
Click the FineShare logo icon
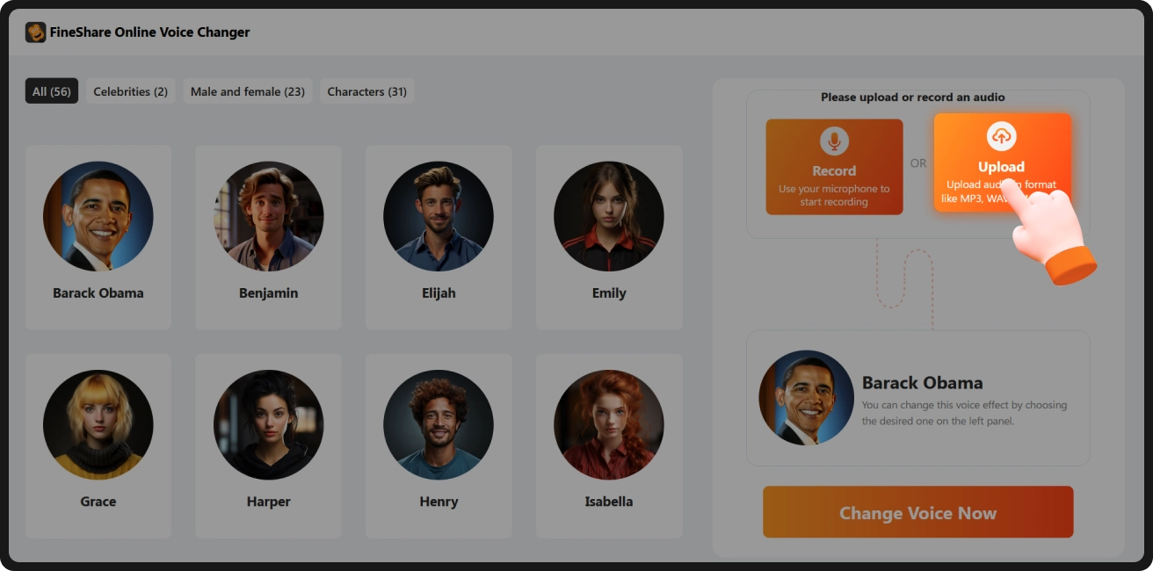pyautogui.click(x=35, y=33)
